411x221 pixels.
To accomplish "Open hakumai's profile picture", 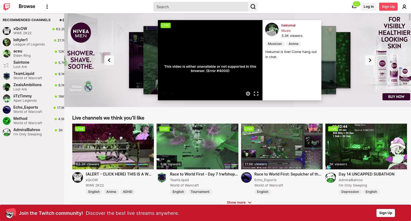I will 272,29.
